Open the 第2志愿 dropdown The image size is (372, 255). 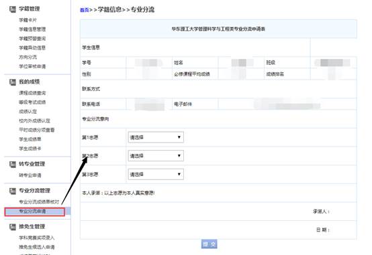(x=156, y=156)
